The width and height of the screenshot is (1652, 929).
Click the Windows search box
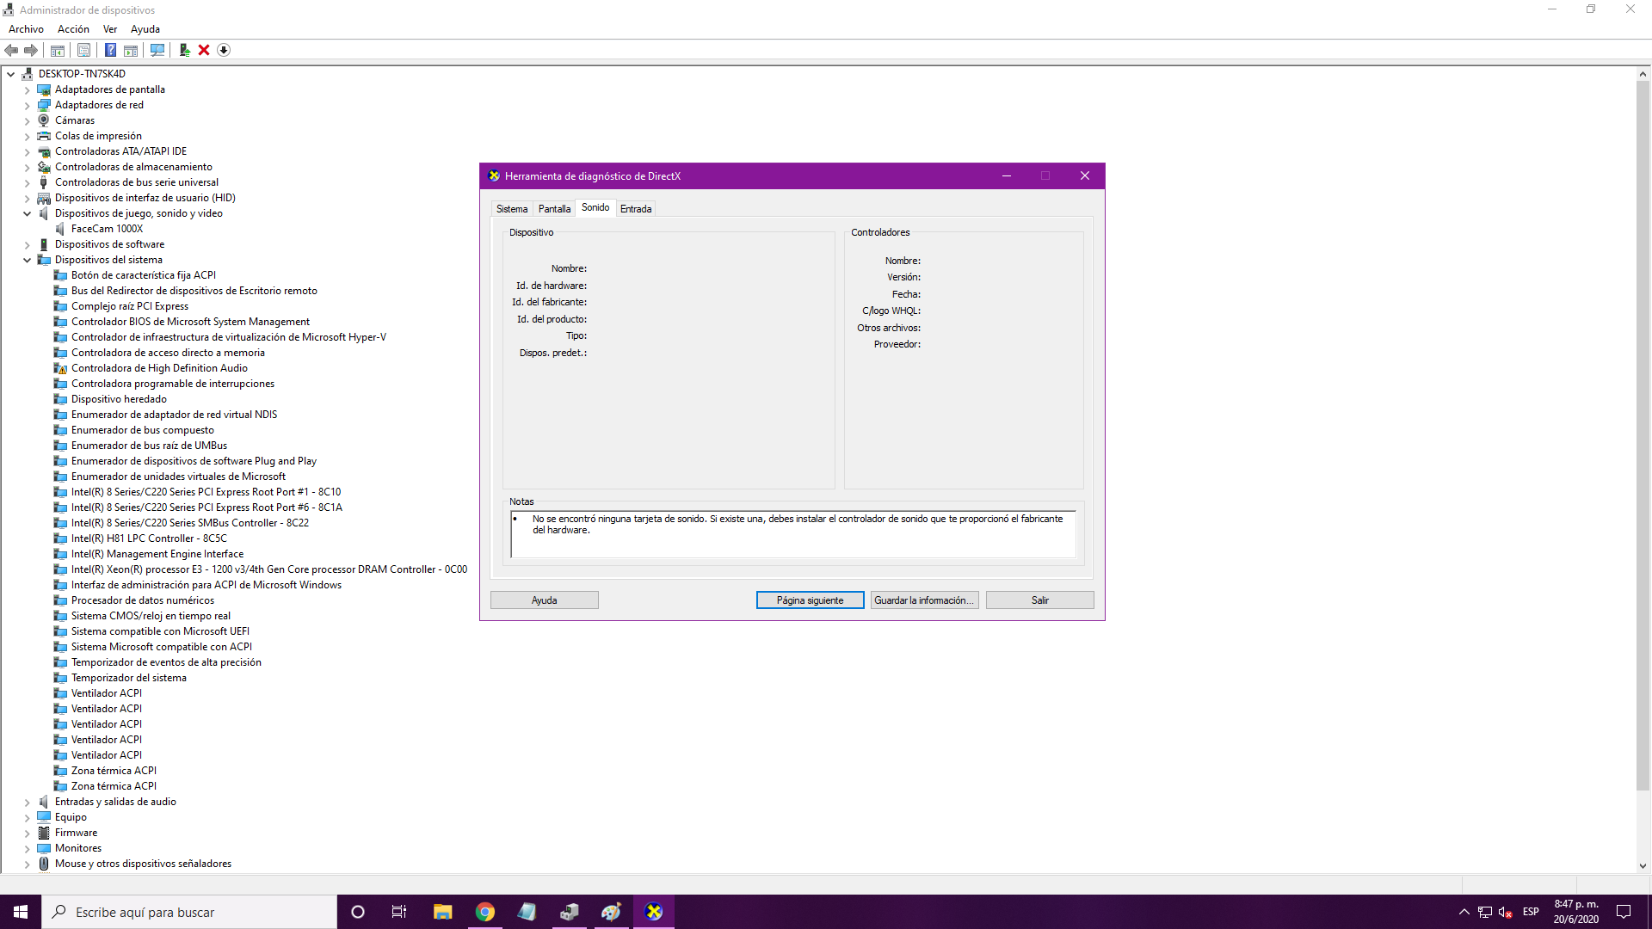point(189,912)
